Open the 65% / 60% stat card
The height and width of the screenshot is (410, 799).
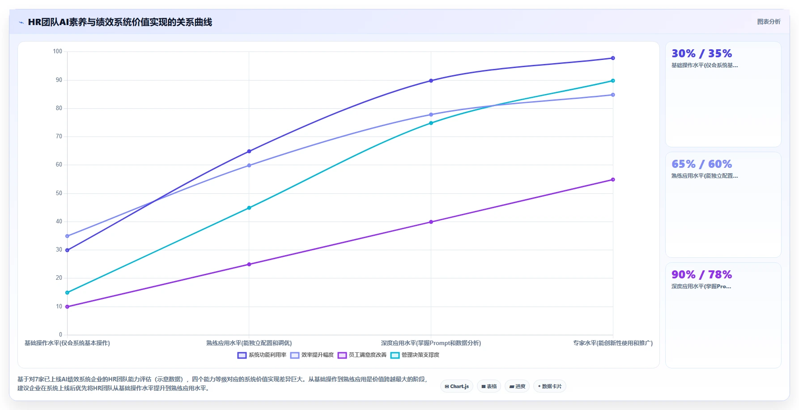[723, 205]
